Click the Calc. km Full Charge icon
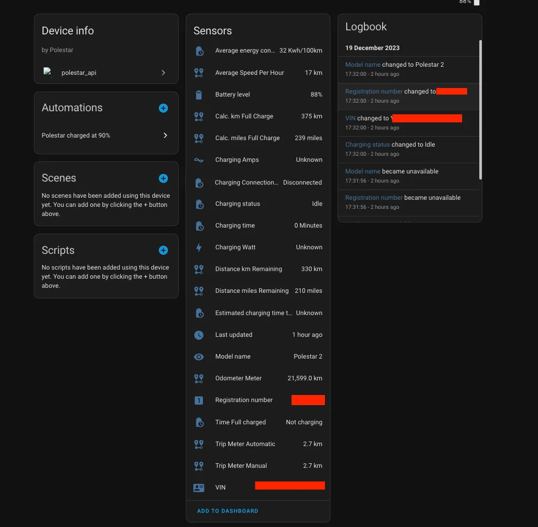This screenshot has width=538, height=527. [x=199, y=117]
